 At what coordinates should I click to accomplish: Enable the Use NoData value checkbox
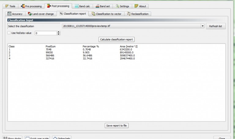click(x=9, y=33)
